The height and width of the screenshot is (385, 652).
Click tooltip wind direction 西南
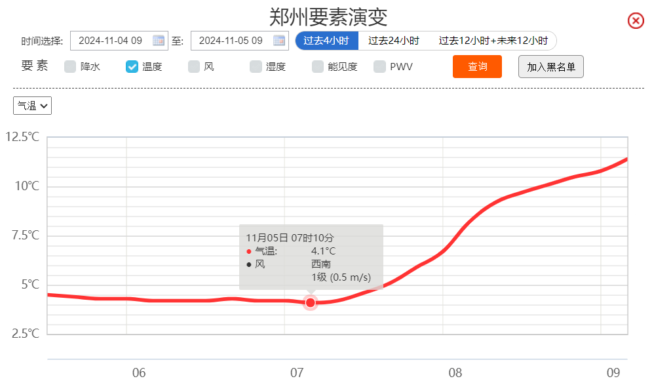[321, 264]
